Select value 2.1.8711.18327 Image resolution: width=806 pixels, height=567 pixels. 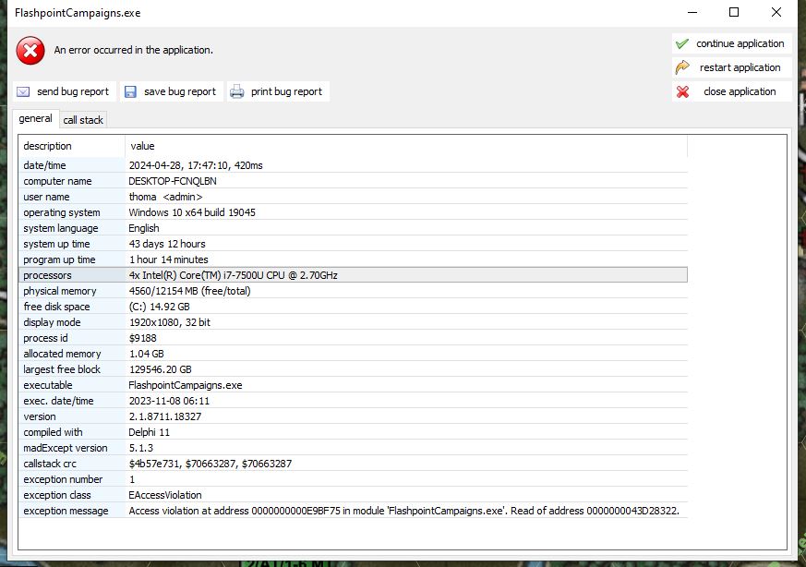(x=165, y=416)
